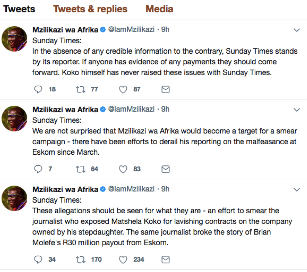Like the tweet with 87 likes
Viewport: 307px width, 272px height.
point(123,90)
